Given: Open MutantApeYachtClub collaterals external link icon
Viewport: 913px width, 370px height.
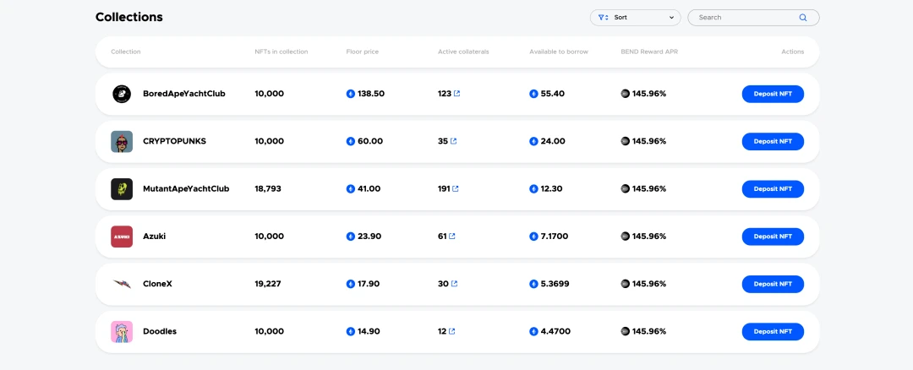Looking at the screenshot, I should pos(456,189).
